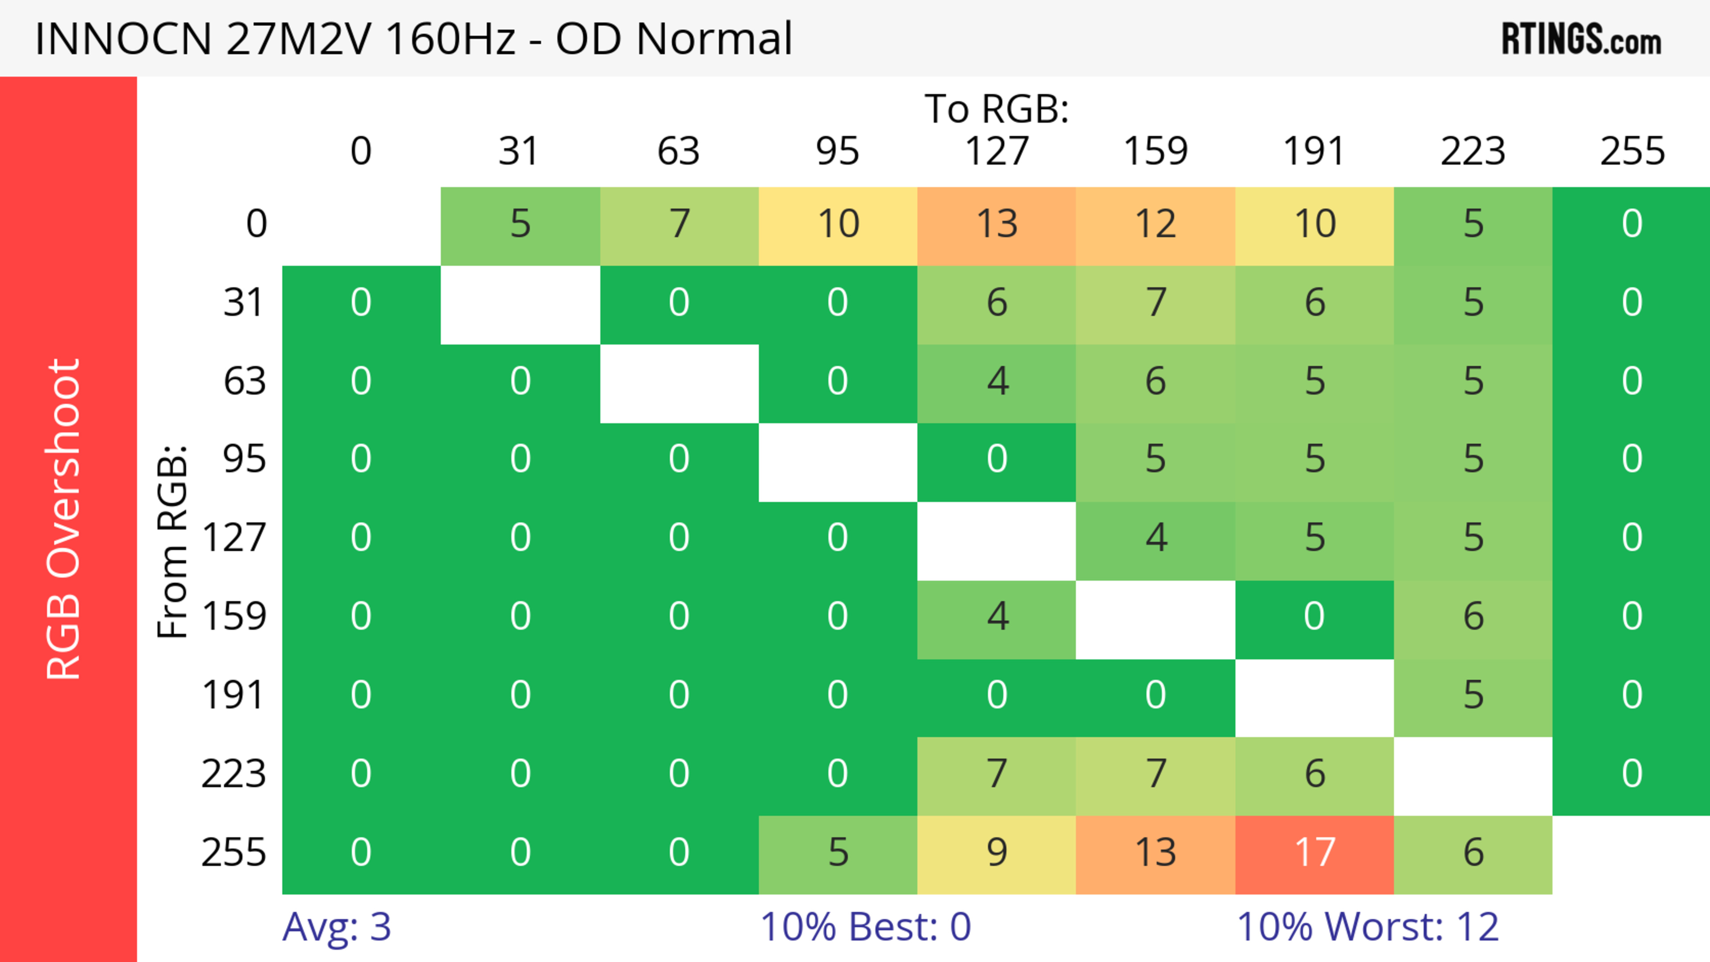Click the INNOCN 27M2V 160Hz title
Screen dimensions: 1710x962
(413, 38)
